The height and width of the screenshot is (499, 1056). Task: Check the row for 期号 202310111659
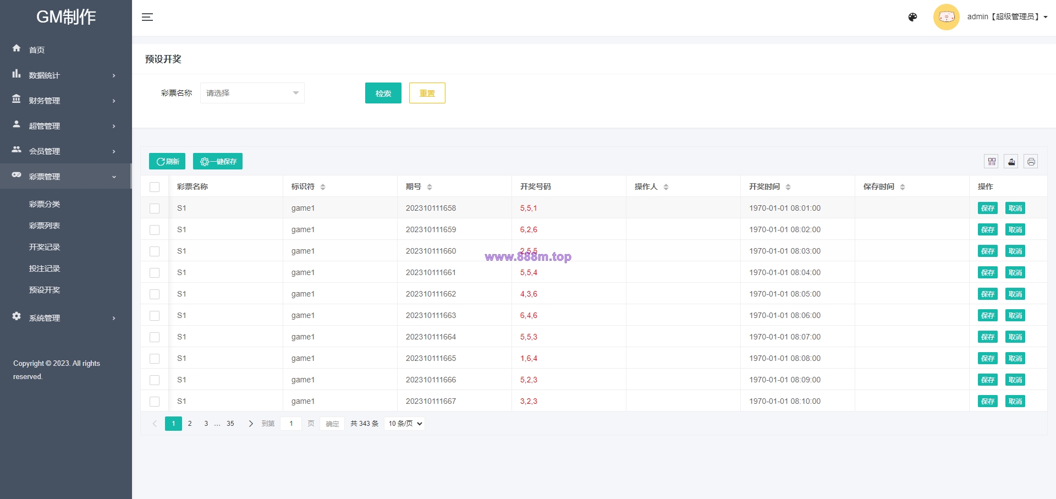155,230
